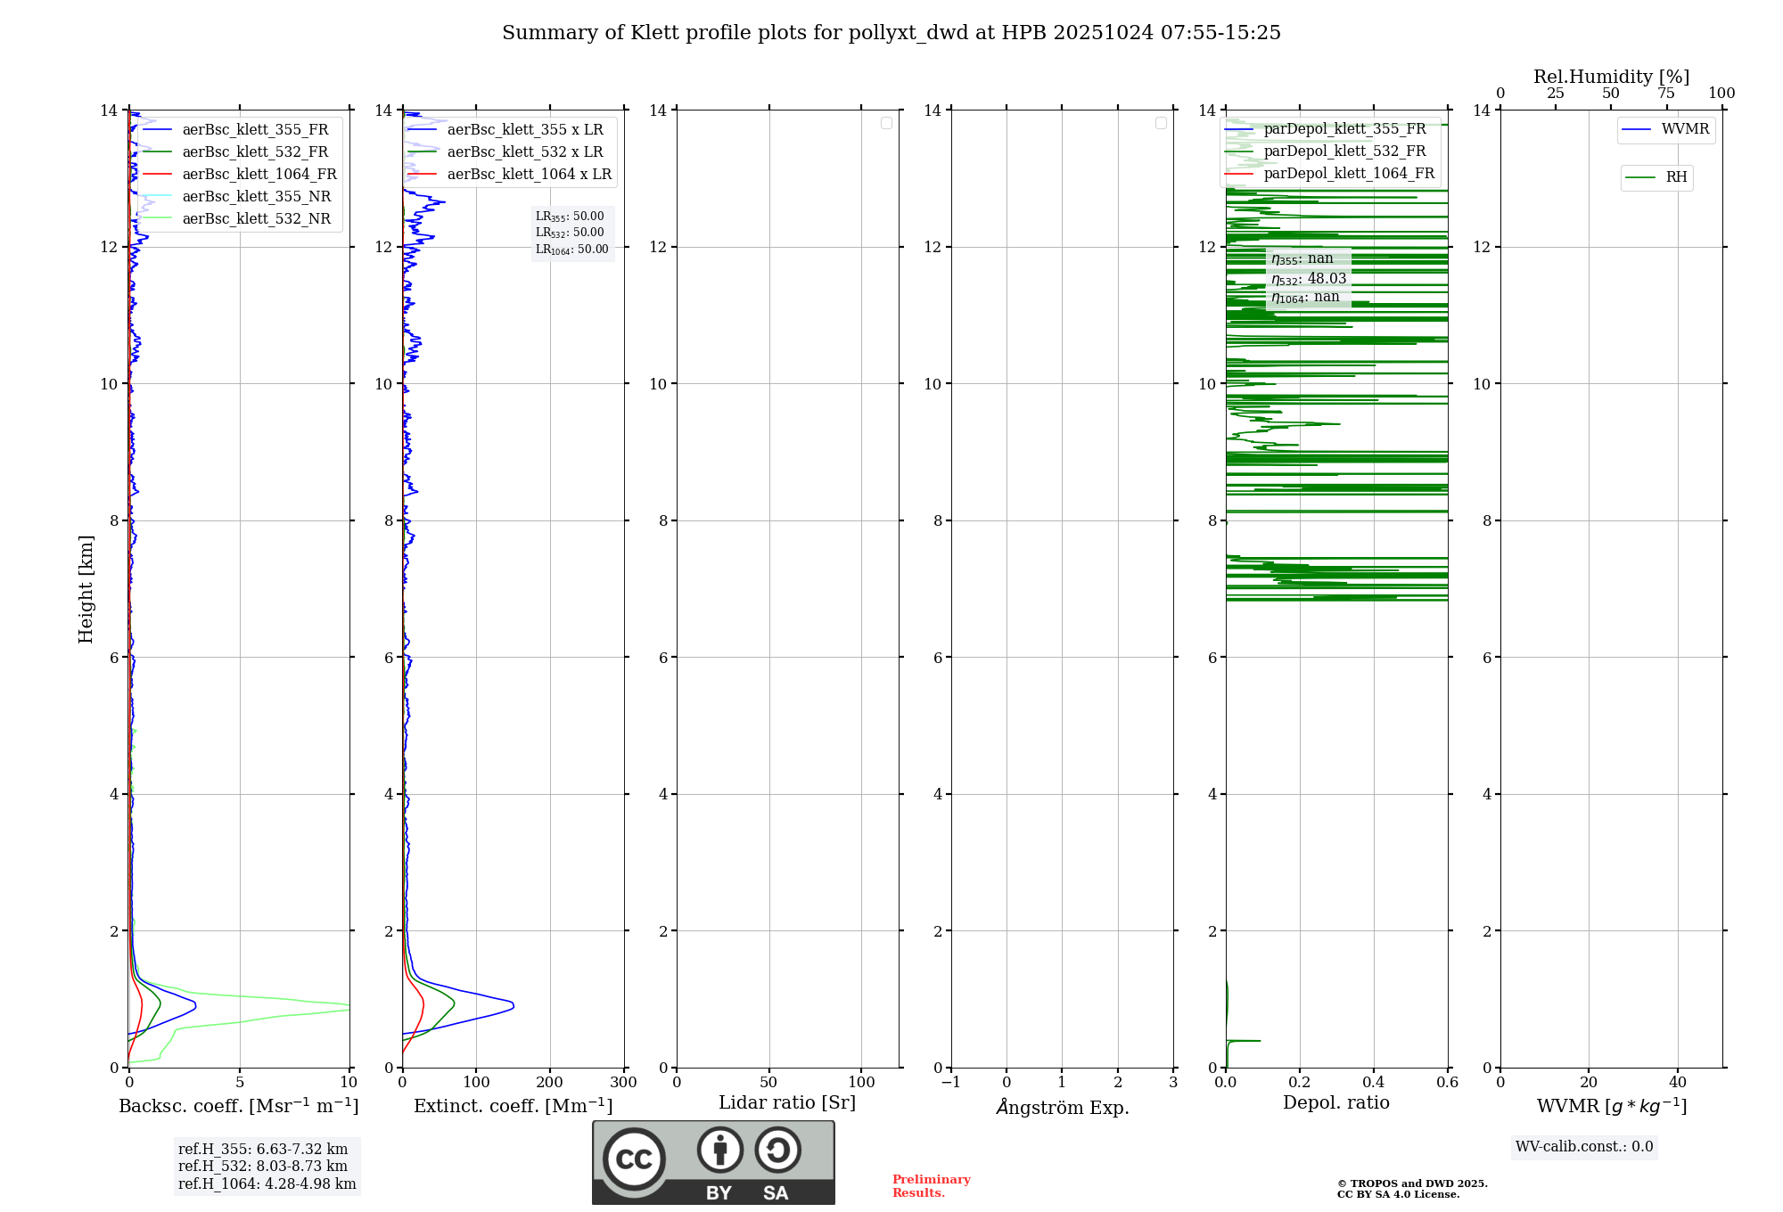Screen dimensions: 1783x1212
Task: Click the blue WVMR legend line
Action: (1637, 129)
